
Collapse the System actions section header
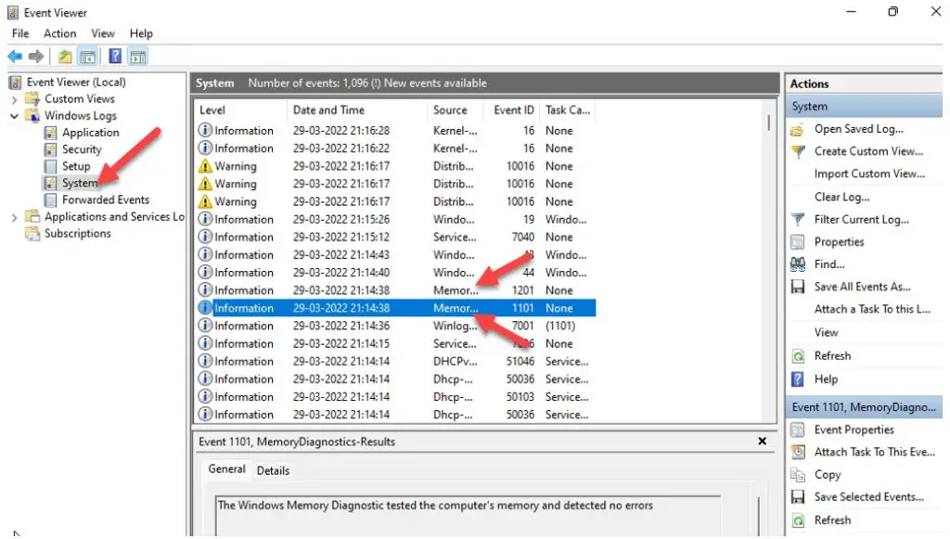point(865,106)
